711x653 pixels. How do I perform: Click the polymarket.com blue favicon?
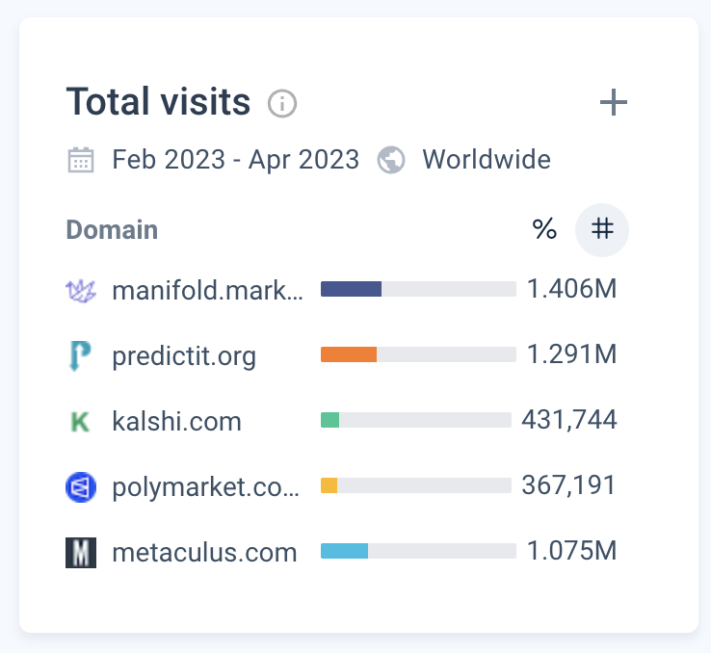pyautogui.click(x=81, y=487)
